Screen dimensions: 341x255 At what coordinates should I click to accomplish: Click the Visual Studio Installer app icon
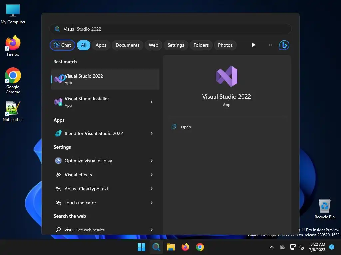(58, 102)
